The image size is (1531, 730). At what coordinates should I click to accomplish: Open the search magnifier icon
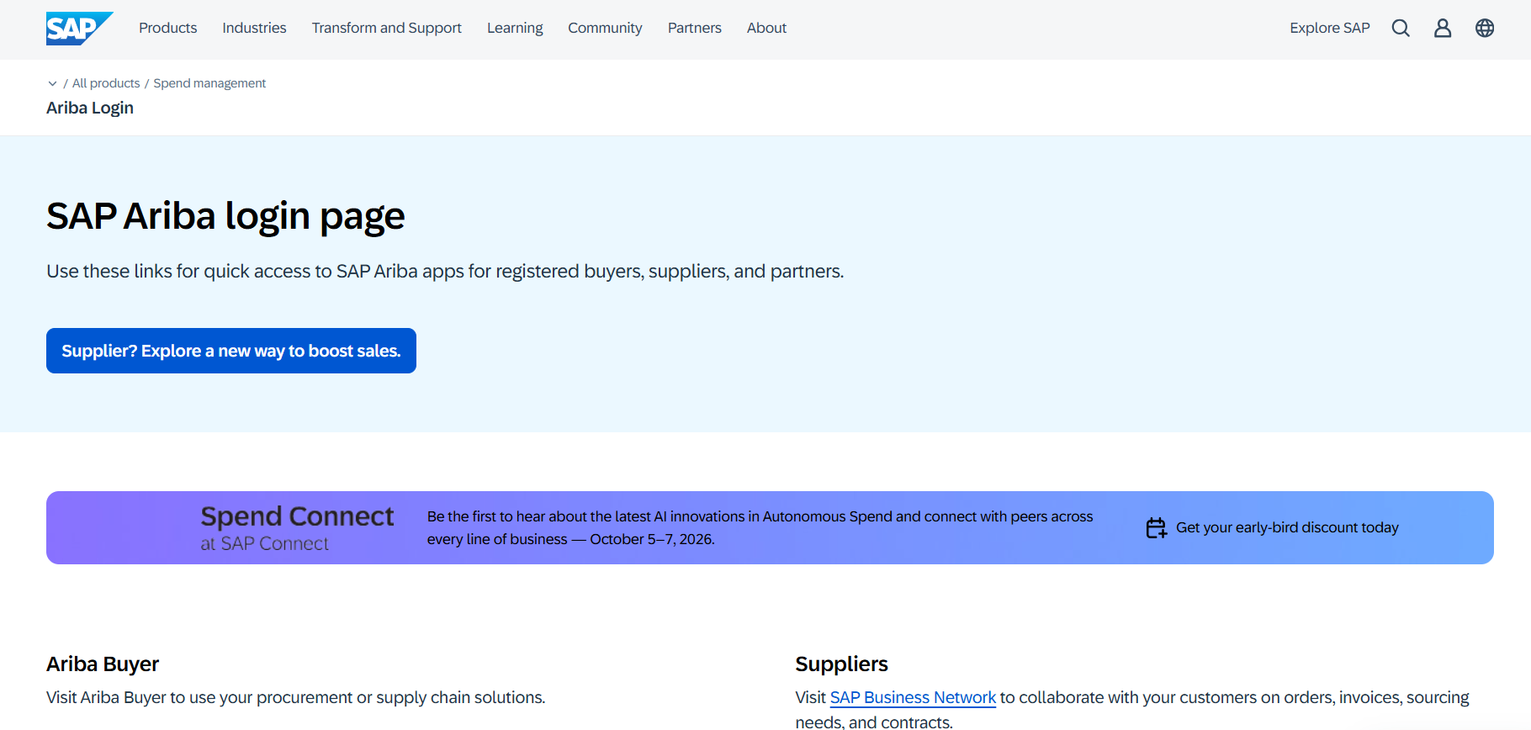point(1401,28)
